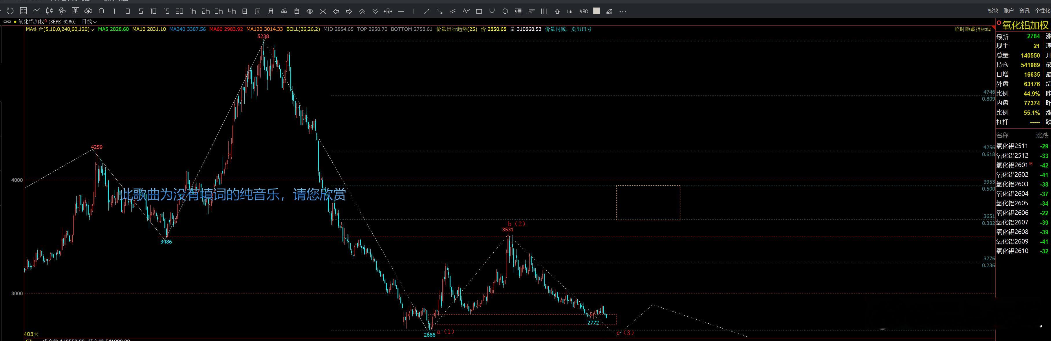Click the eraser tool icon
The height and width of the screenshot is (341, 1051).
(x=609, y=11)
